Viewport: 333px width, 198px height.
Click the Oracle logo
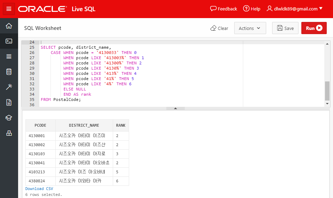(42, 9)
